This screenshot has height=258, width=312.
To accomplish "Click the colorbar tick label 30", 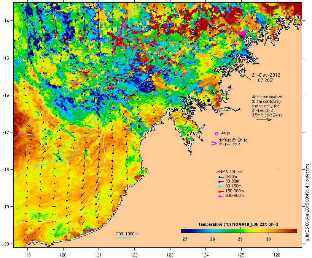I will [x=268, y=239].
